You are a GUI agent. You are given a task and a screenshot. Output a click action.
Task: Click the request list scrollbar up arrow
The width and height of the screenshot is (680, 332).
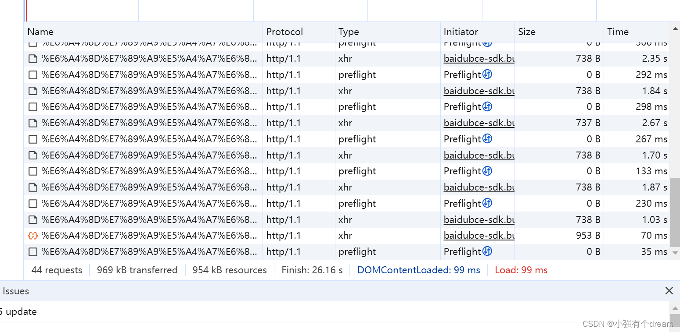pyautogui.click(x=675, y=29)
